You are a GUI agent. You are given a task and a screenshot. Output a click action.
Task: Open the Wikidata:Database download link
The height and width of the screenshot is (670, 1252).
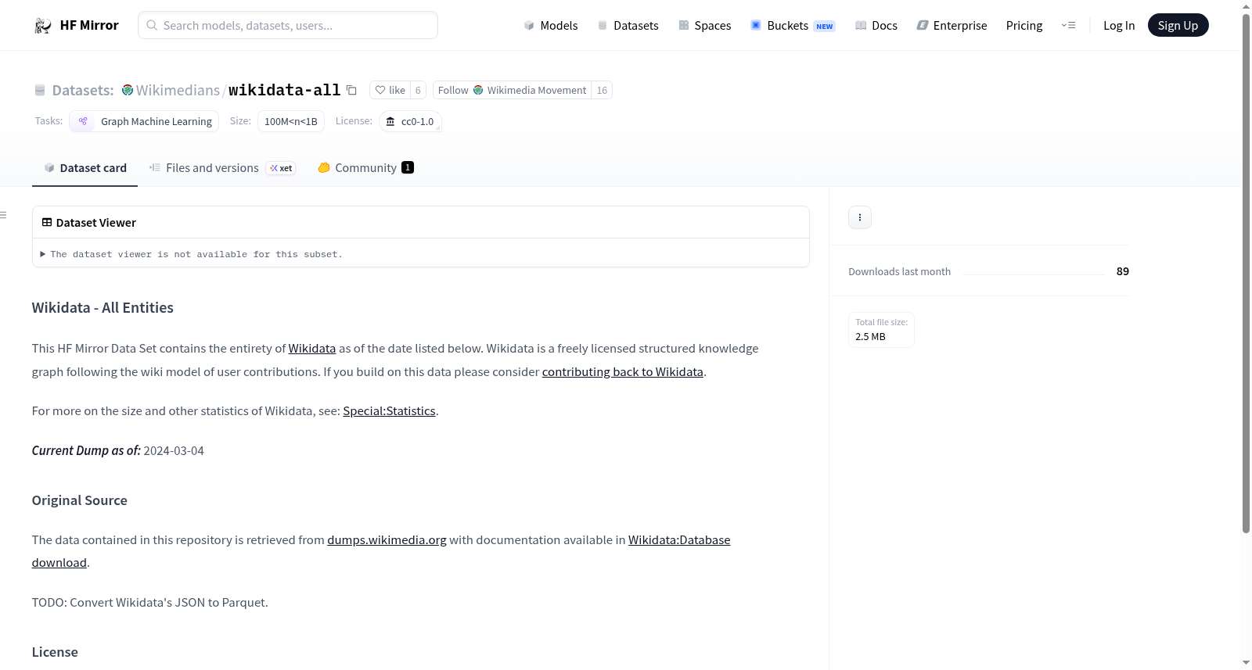coord(679,540)
